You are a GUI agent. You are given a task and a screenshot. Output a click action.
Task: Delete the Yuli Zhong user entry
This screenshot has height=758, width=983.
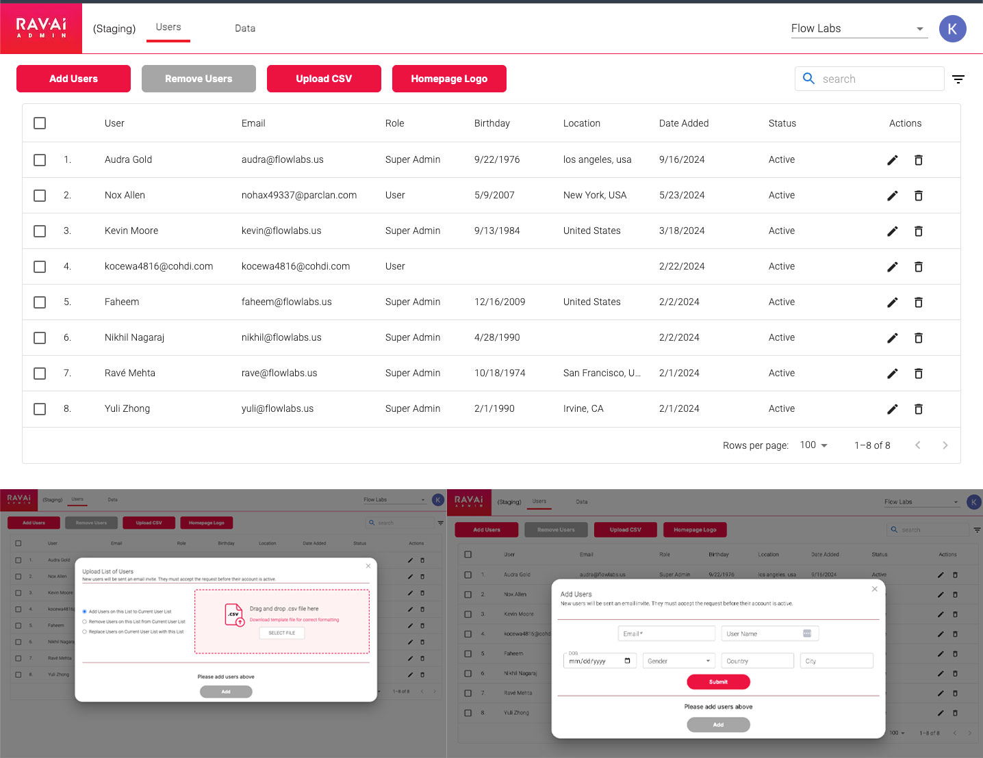tap(919, 409)
